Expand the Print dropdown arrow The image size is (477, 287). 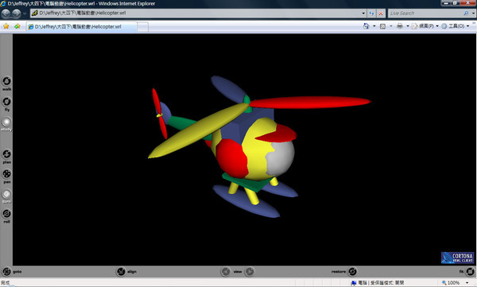click(408, 26)
